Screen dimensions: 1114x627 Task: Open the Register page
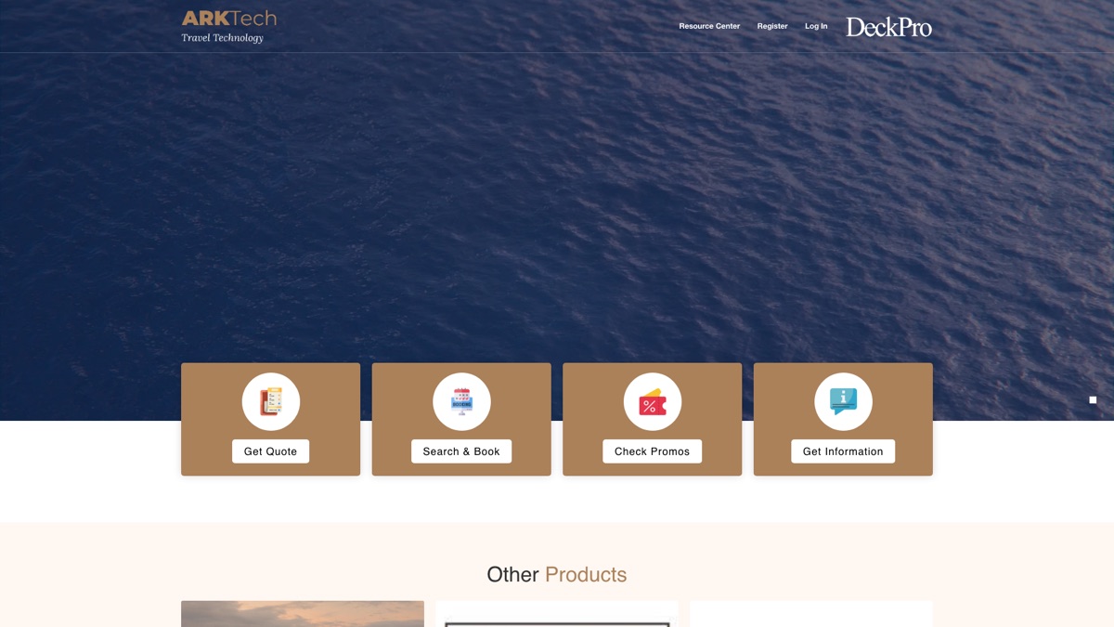pyautogui.click(x=772, y=26)
